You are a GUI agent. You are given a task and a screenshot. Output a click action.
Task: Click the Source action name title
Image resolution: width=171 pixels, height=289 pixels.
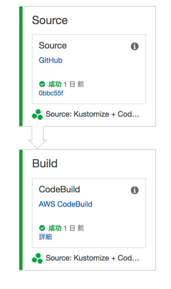point(53,46)
